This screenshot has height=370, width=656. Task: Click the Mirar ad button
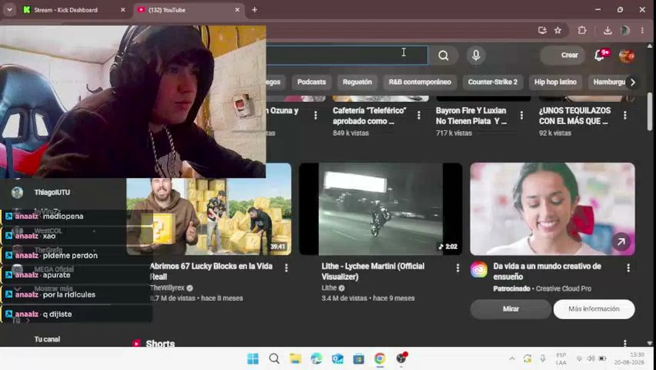pos(511,309)
